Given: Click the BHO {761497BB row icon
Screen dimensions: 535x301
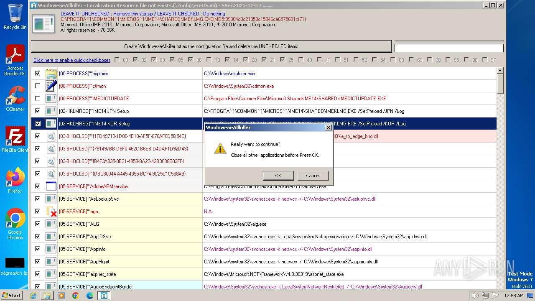Looking at the screenshot, I should (x=51, y=149).
